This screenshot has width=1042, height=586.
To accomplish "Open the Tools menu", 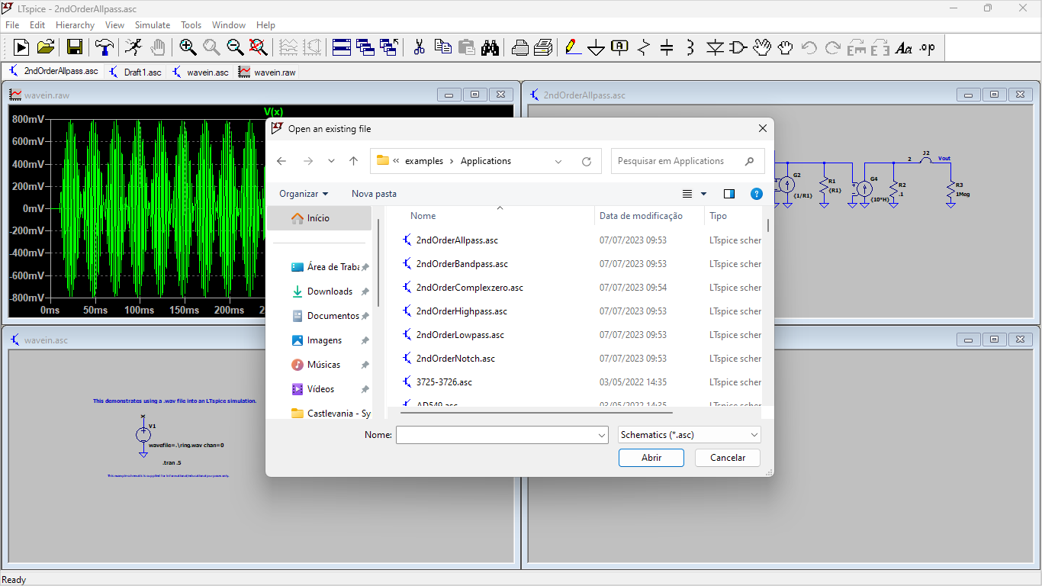I will 191,25.
